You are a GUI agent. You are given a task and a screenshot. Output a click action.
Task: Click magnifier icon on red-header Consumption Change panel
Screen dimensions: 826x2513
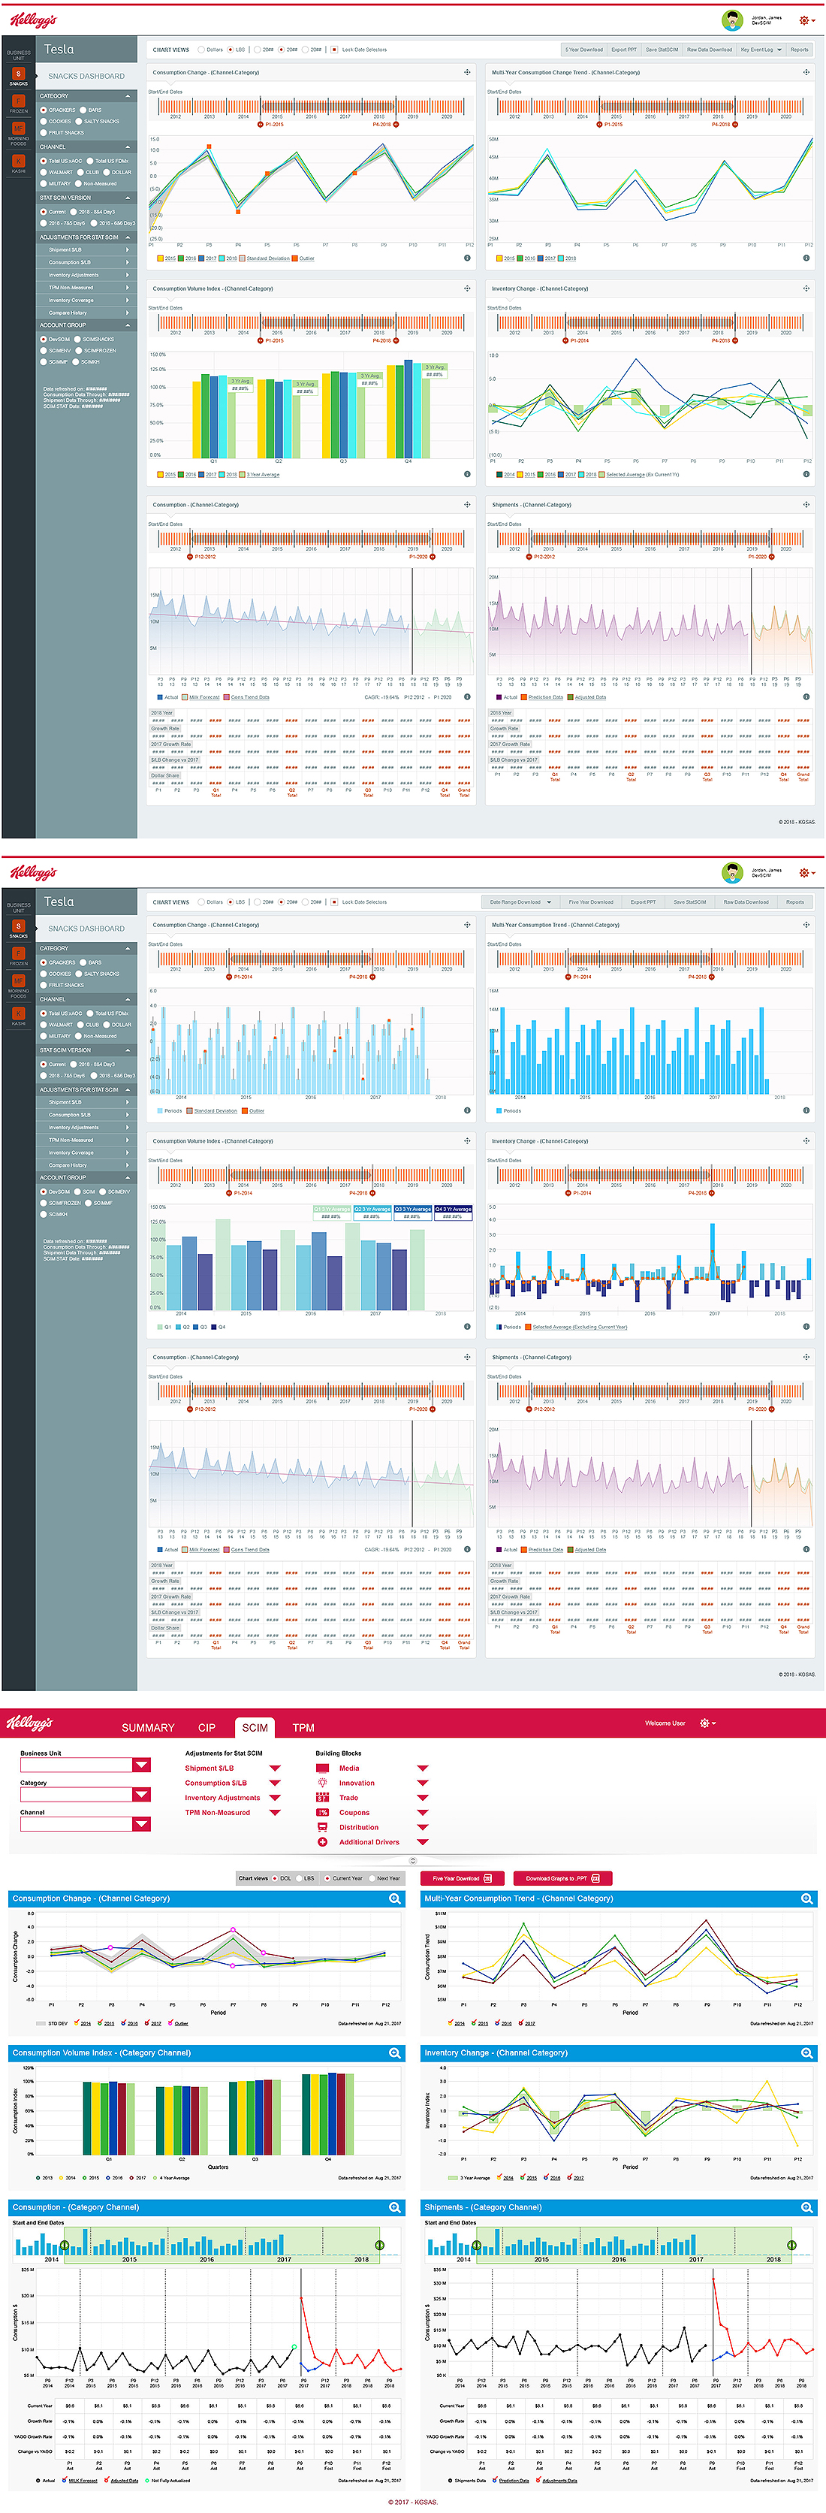coord(394,1899)
